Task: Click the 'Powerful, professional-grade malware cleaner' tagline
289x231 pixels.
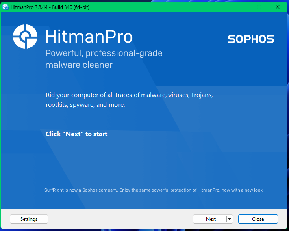Action: point(104,59)
